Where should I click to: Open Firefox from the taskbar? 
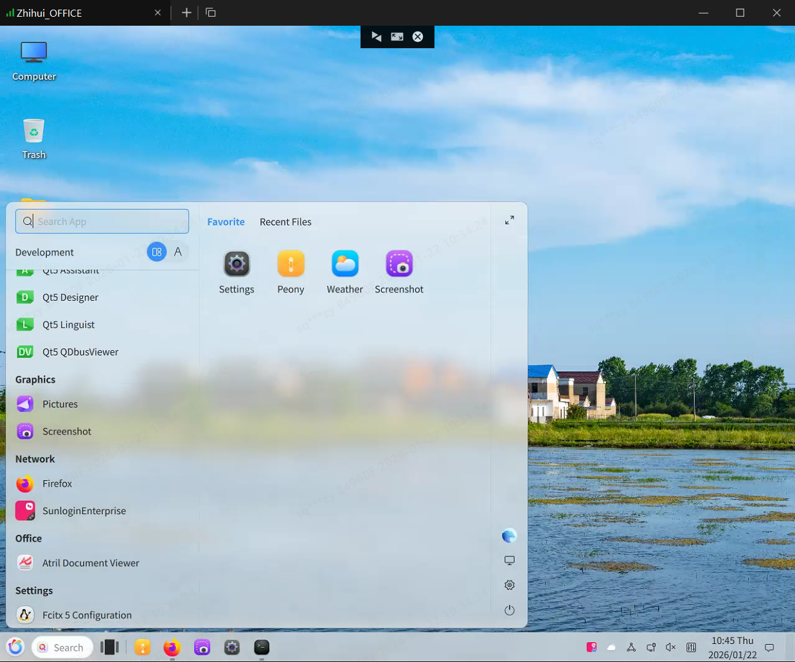tap(172, 647)
